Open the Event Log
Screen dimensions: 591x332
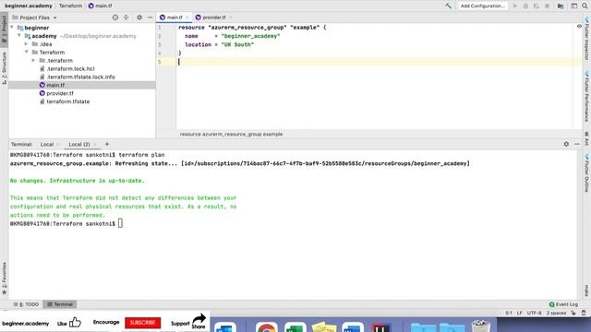tap(563, 304)
